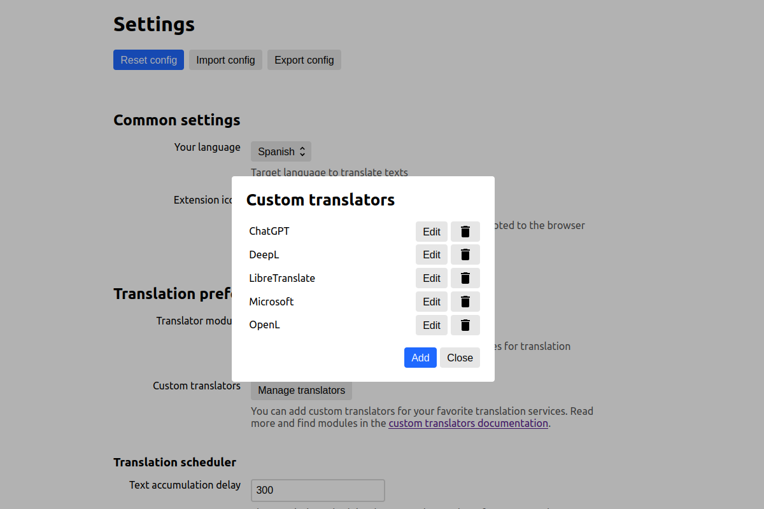Viewport: 764px width, 509px height.
Task: Delete the LibreTranslate translator using its trash icon
Action: (x=465, y=278)
